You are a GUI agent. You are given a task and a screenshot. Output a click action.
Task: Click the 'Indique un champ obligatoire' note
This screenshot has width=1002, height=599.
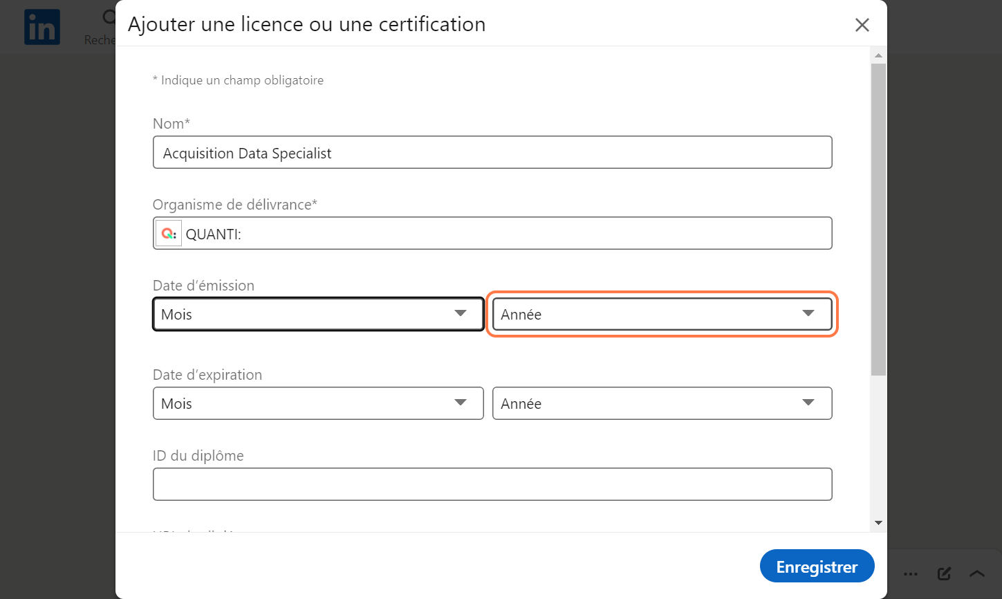pyautogui.click(x=238, y=80)
